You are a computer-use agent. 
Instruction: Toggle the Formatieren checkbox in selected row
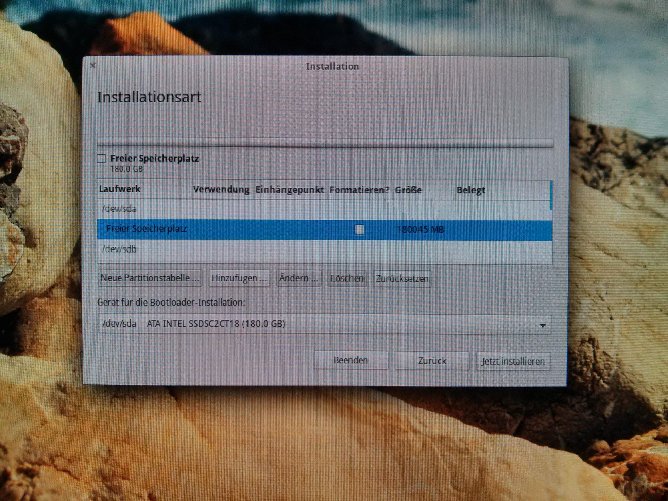coord(359,230)
